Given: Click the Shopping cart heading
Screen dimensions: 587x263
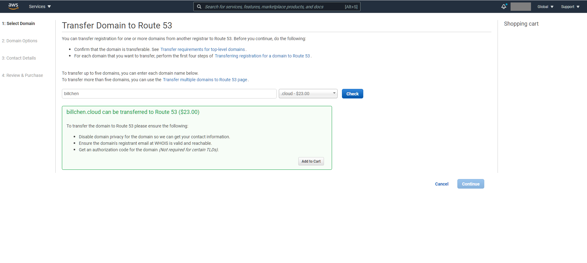Looking at the screenshot, I should pyautogui.click(x=521, y=24).
